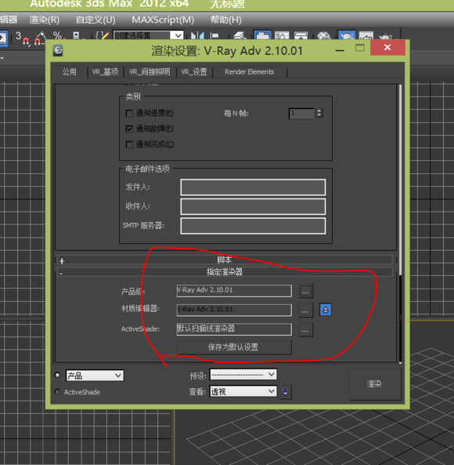454x465 pixels.
Task: Choose renderer for 材质编辑器 via ... button
Action: coord(305,311)
